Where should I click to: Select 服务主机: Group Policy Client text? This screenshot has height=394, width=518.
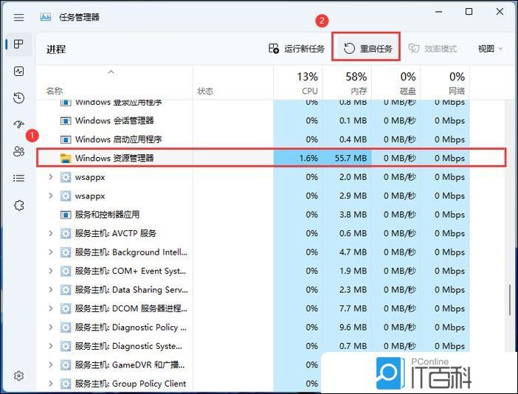(x=131, y=384)
